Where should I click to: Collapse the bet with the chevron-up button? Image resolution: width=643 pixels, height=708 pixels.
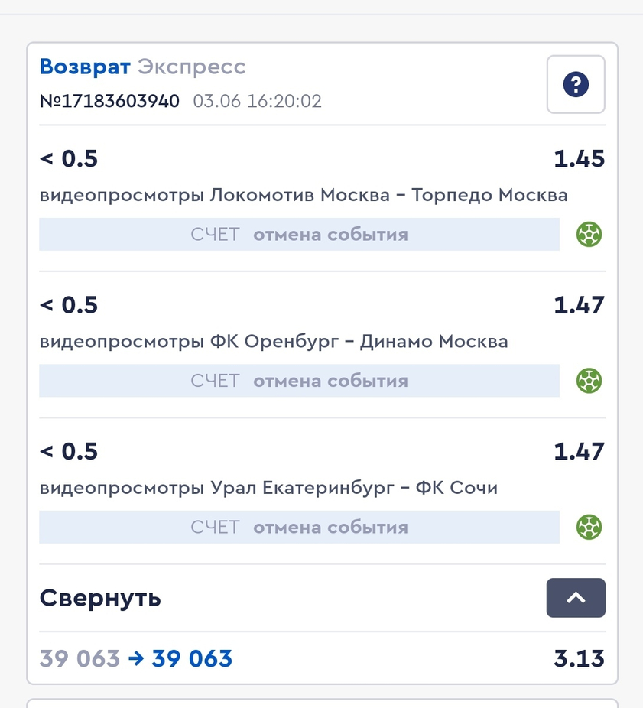[576, 598]
